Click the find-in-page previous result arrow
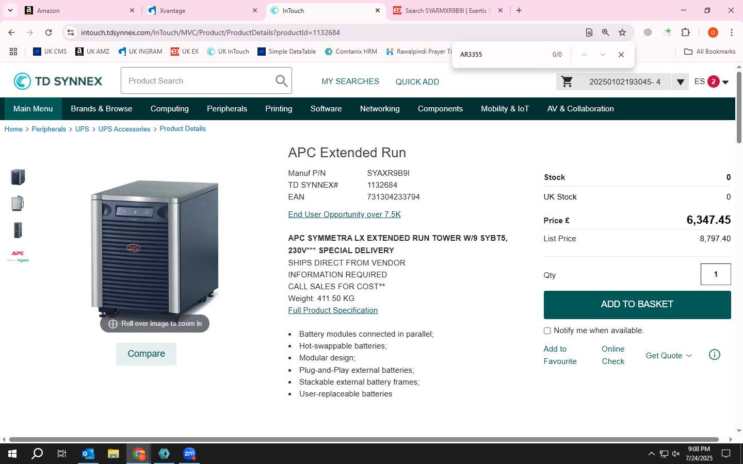 [584, 55]
